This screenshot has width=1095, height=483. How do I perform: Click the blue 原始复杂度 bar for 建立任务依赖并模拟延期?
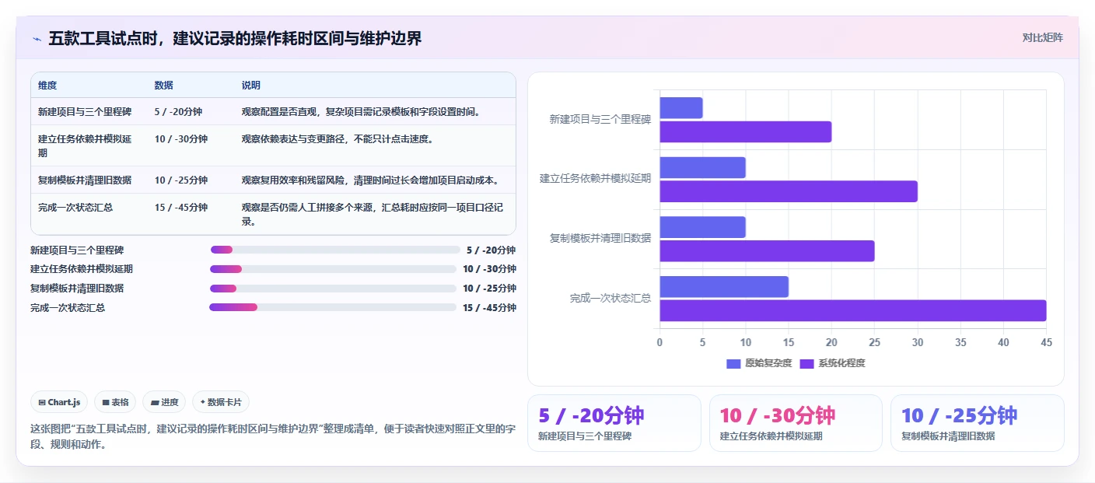coord(703,167)
